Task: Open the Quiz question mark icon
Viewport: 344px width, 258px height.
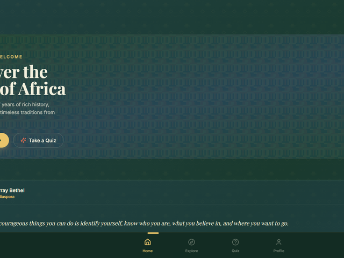Action: 235,242
